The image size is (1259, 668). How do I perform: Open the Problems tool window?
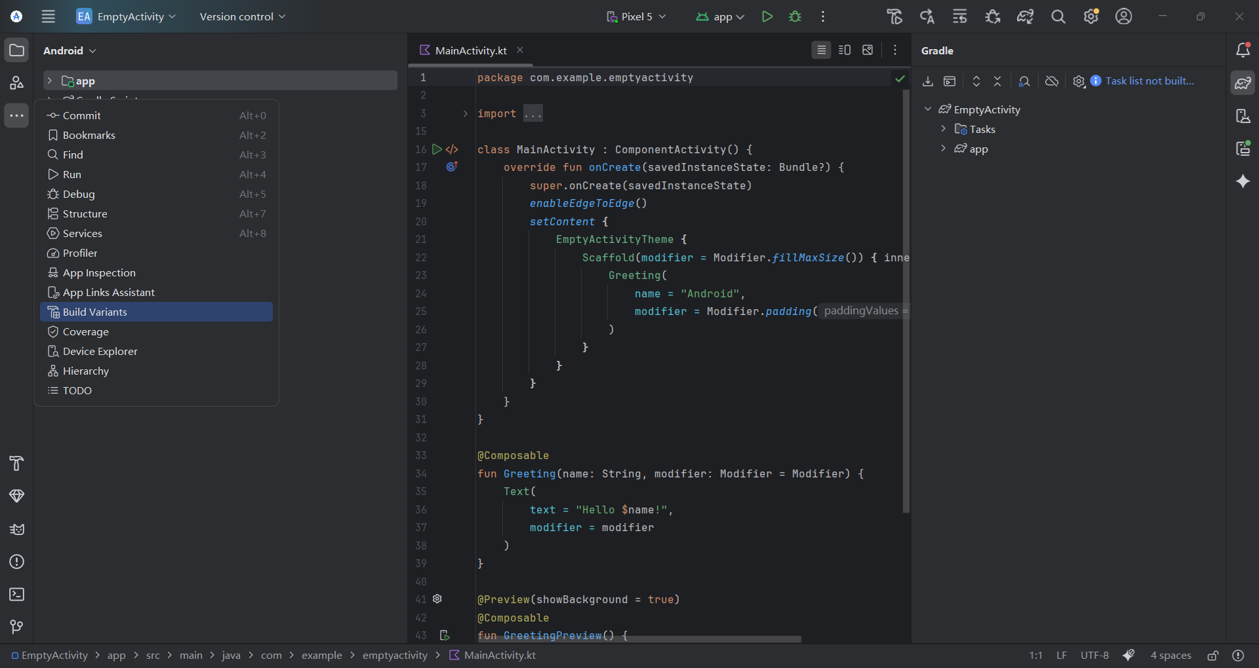16,562
